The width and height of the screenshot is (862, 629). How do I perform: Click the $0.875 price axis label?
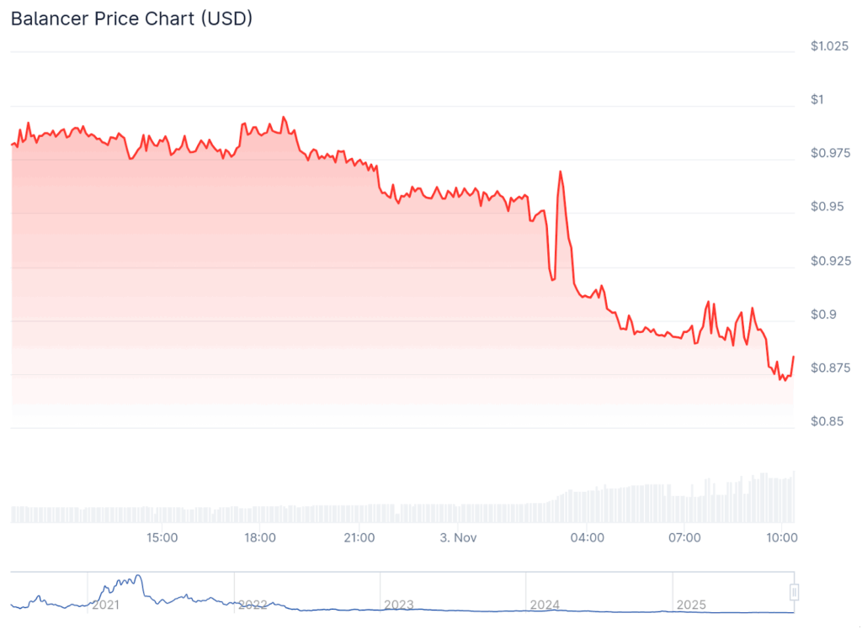[829, 367]
